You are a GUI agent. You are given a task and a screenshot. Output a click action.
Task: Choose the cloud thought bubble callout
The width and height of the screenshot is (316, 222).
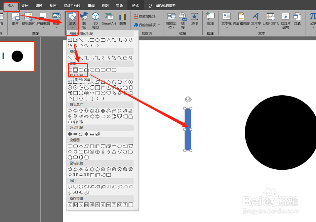click(x=87, y=187)
